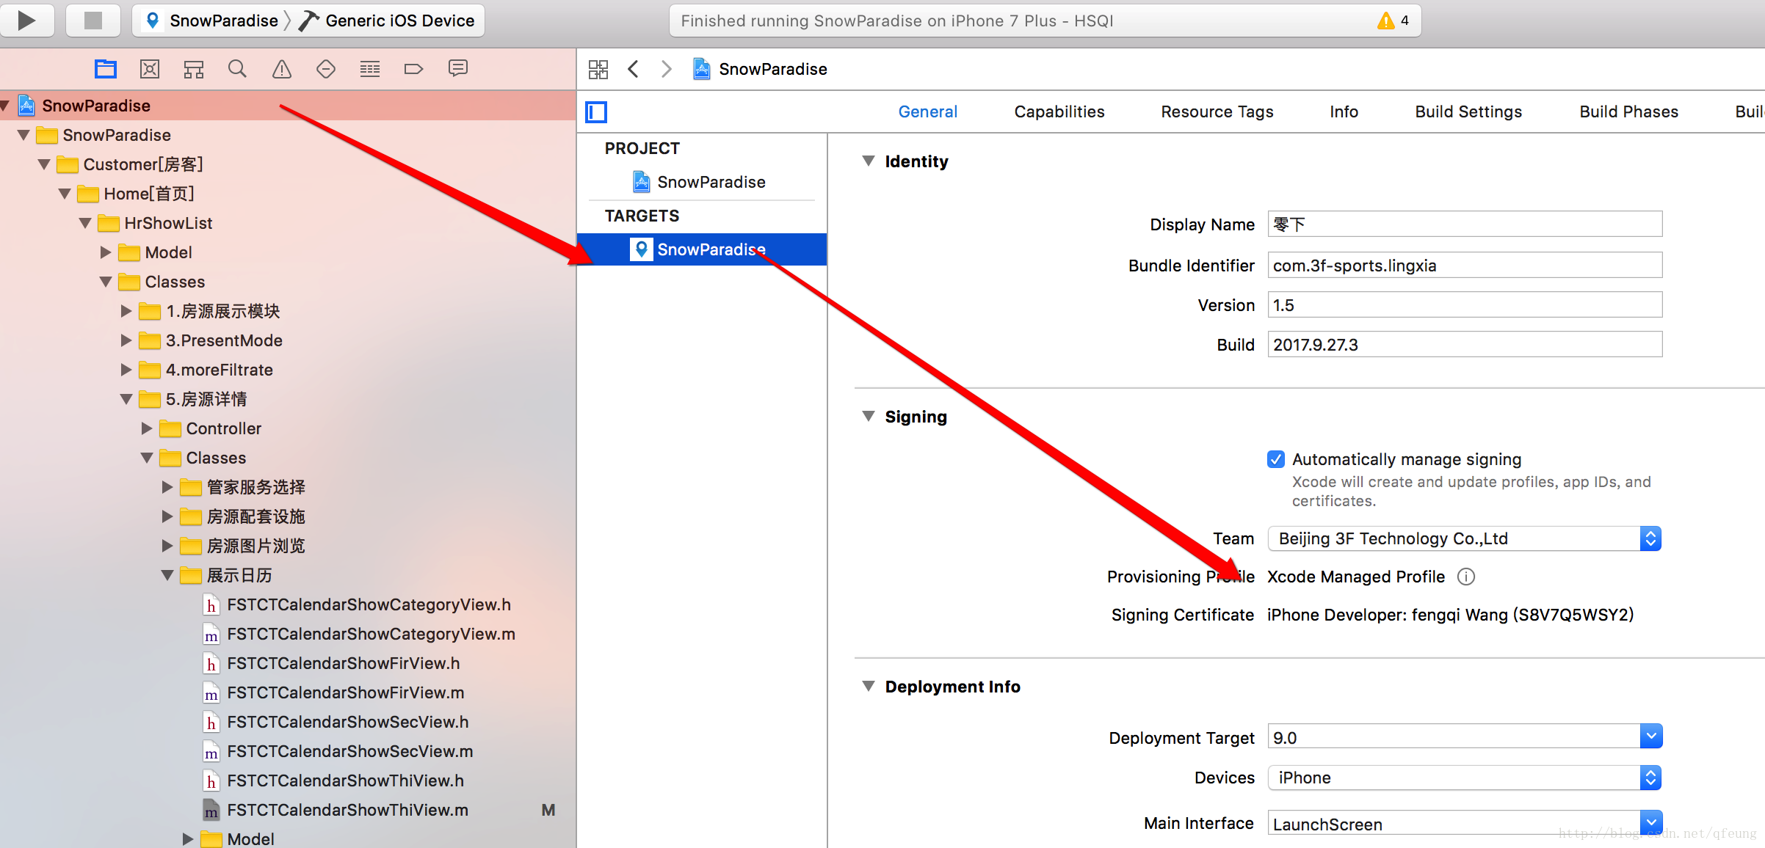This screenshot has width=1765, height=848.
Task: Click the Bundle Identifier input field
Action: point(1463,264)
